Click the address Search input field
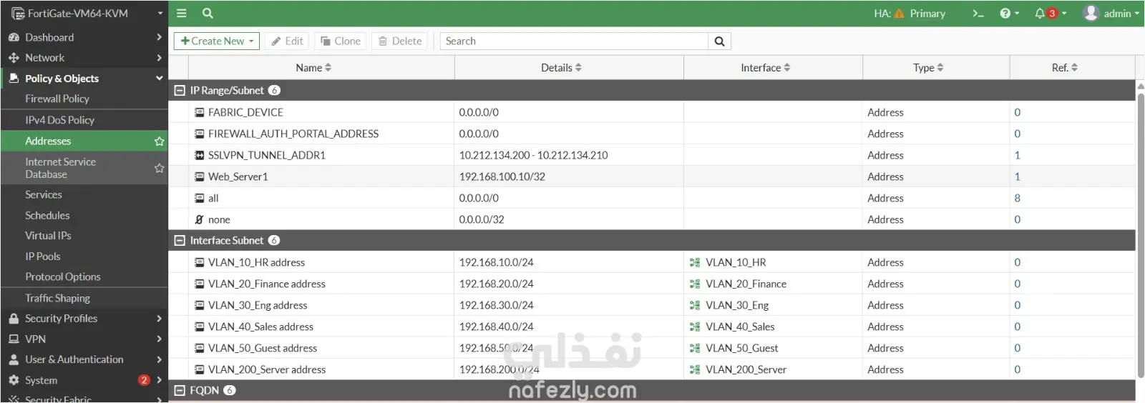 pos(574,41)
